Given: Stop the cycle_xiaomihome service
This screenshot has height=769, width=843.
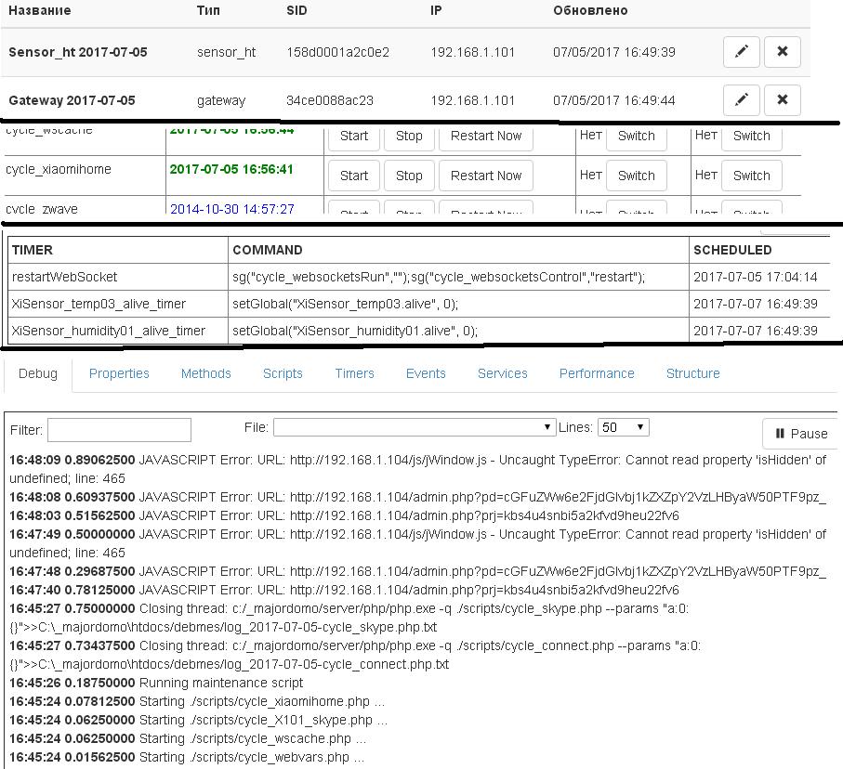Looking at the screenshot, I should tap(409, 176).
